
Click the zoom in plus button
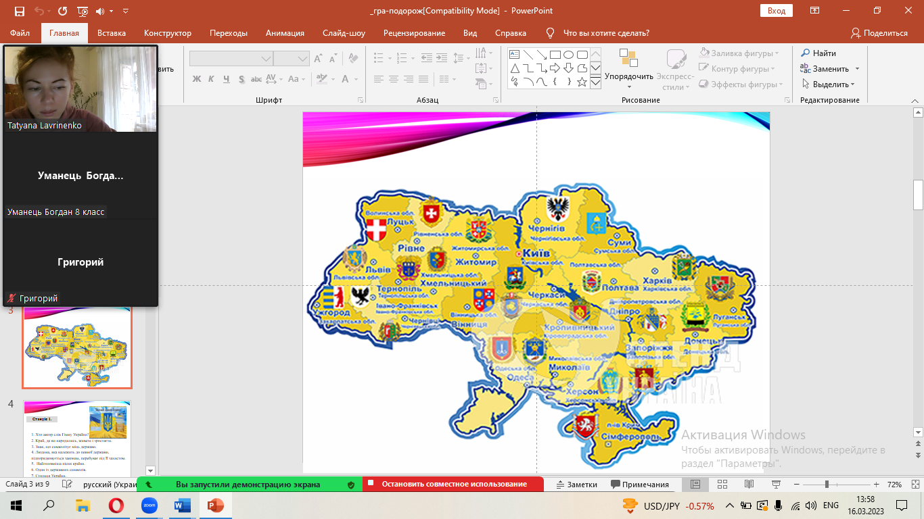[x=877, y=485]
